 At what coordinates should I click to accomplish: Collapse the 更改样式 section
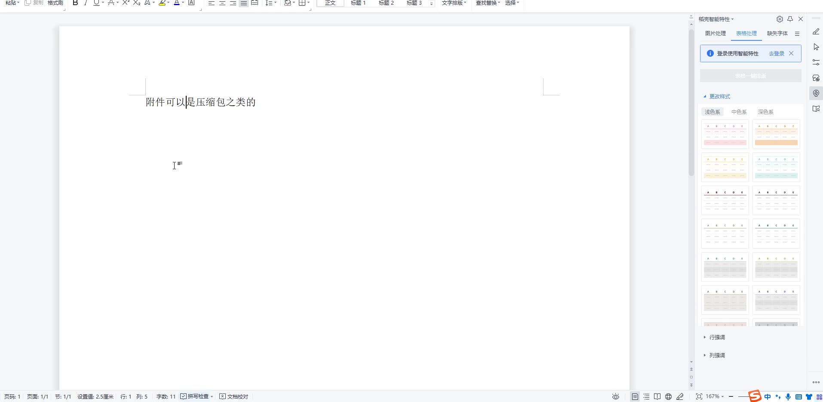point(717,97)
